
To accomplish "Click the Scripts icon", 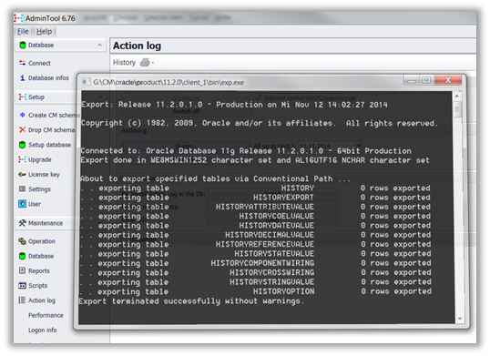I will click(x=22, y=285).
